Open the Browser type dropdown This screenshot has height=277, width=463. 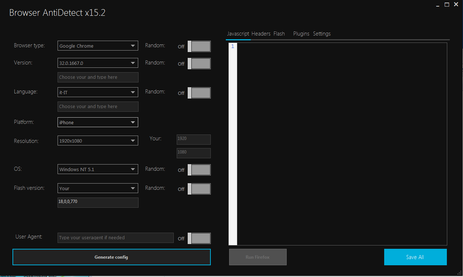[98, 46]
